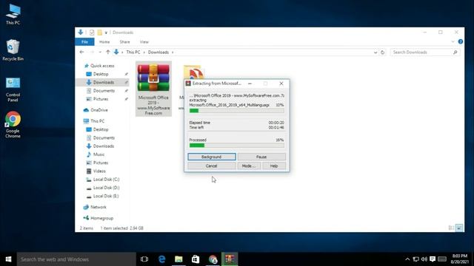474x266 pixels.
Task: Open Mode... options in extraction dialog
Action: [x=249, y=166]
